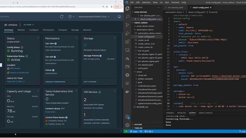Click VM Service info icon
Image resolution: width=246 pixels, height=138 pixels.
pos(100,92)
